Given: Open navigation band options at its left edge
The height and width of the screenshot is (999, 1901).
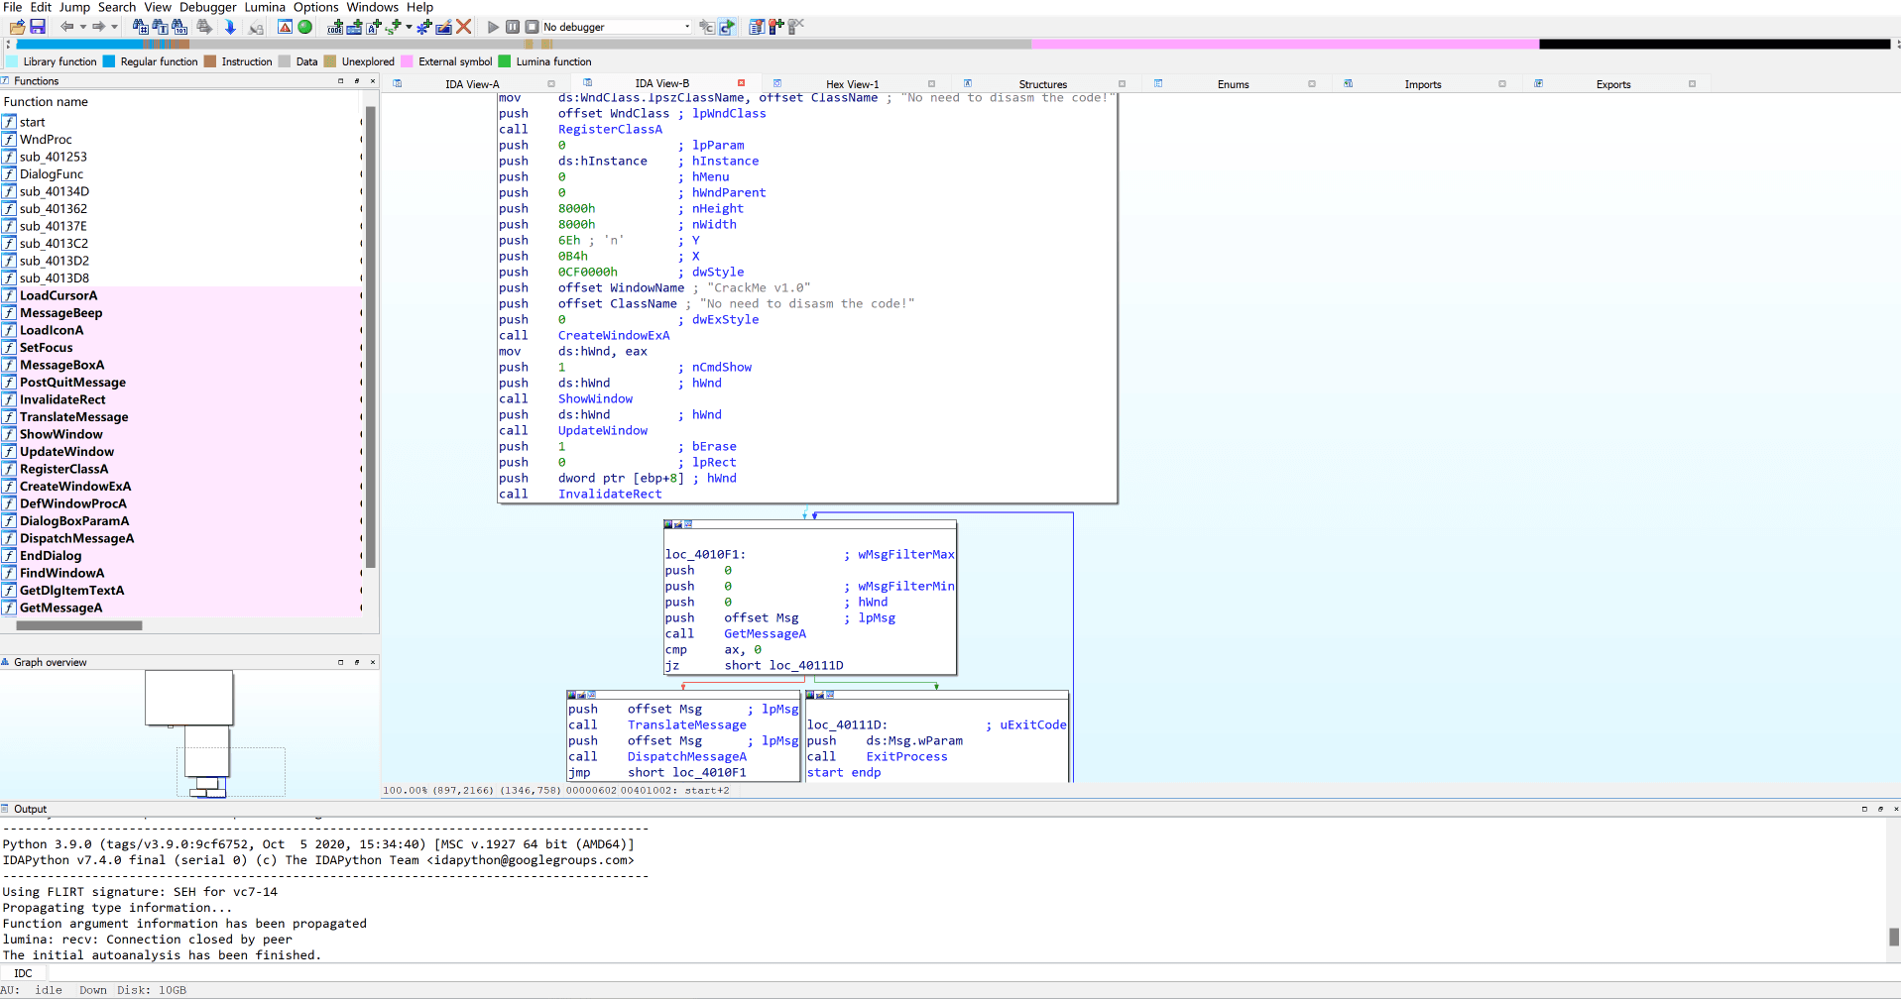Looking at the screenshot, I should click(x=8, y=44).
